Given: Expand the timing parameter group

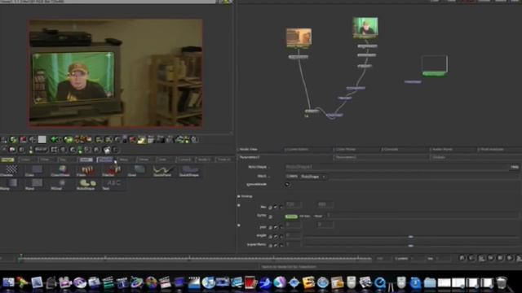Looking at the screenshot, I should point(239,196).
